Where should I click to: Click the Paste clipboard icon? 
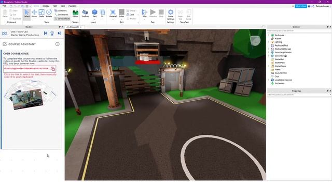coord(5,13)
